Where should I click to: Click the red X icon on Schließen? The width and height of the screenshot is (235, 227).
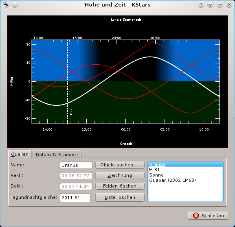196,216
